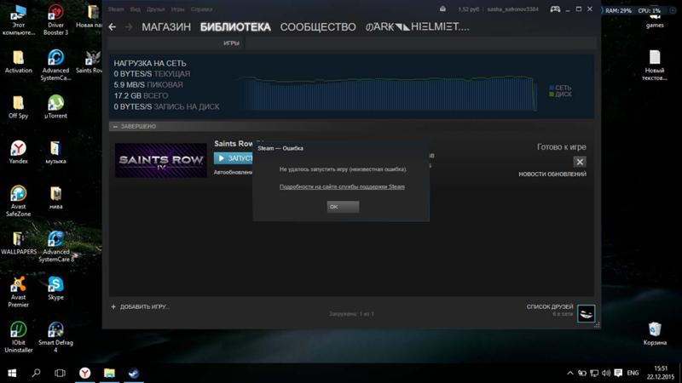Screen dimensions: 682x383
Task: Launch Saints Row with the ЗАПУСТИТЬ button
Action: coord(234,158)
